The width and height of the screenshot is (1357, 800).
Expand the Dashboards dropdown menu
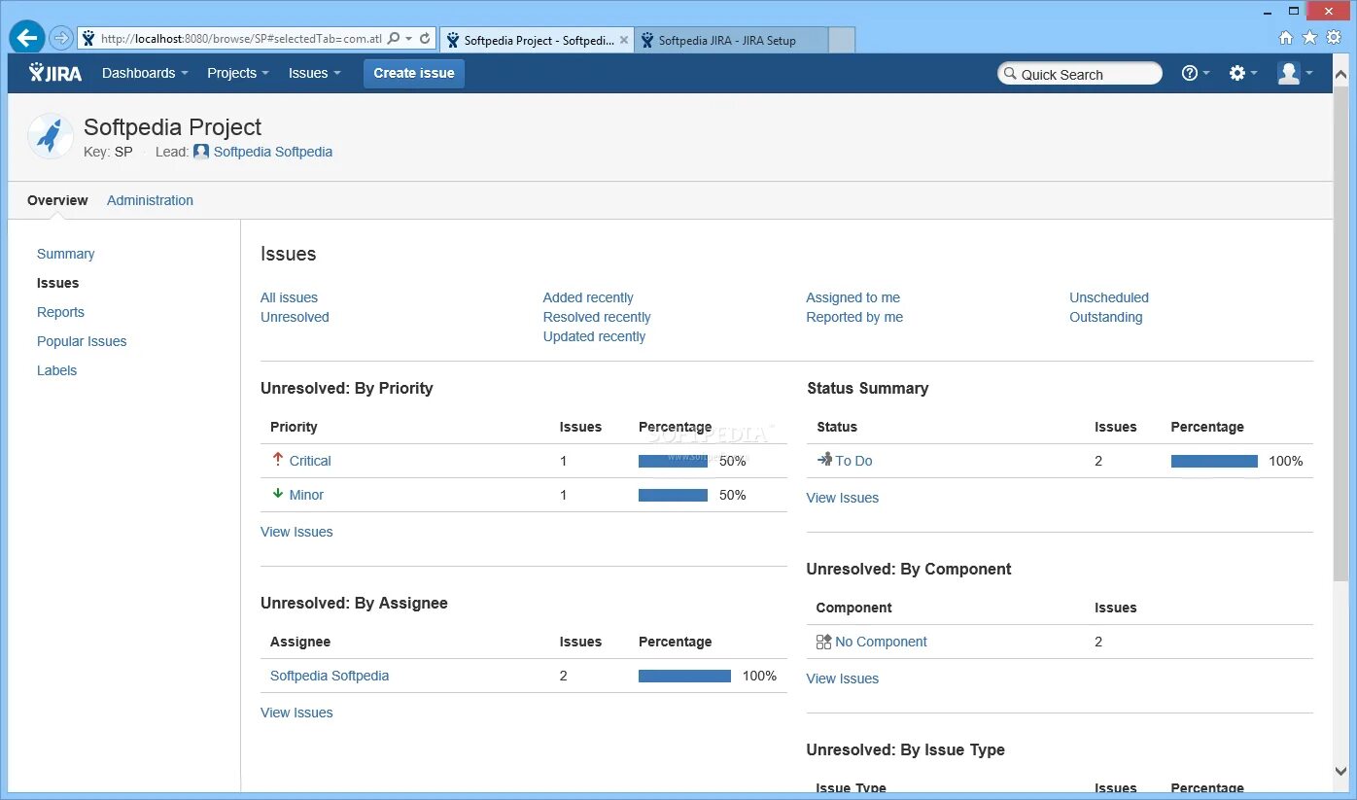tap(145, 73)
